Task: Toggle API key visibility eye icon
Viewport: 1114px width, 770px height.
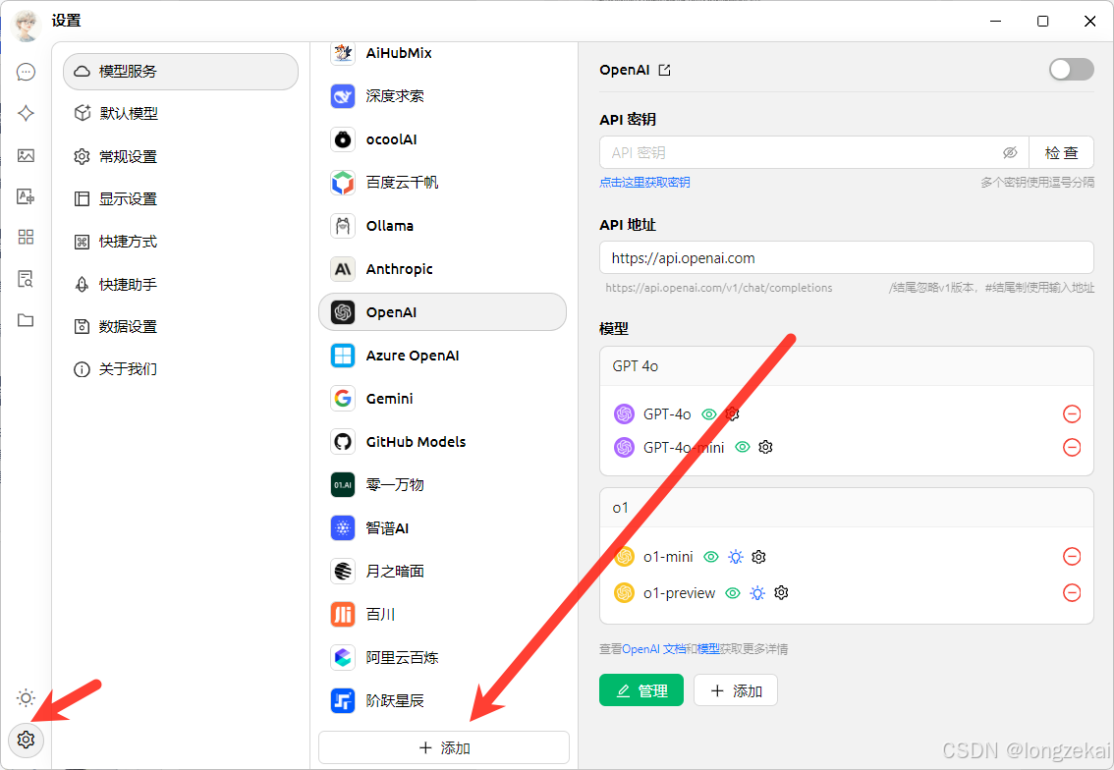Action: (x=1010, y=152)
